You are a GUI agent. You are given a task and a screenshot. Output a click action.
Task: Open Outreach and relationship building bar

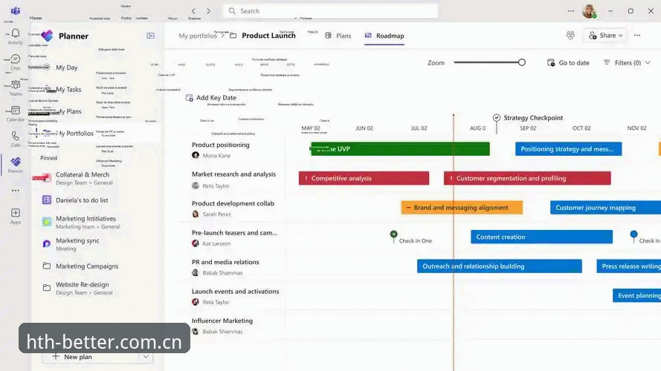[500, 266]
